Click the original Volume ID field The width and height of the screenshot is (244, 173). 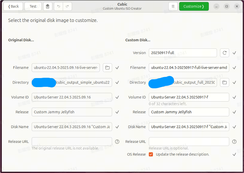point(72,97)
